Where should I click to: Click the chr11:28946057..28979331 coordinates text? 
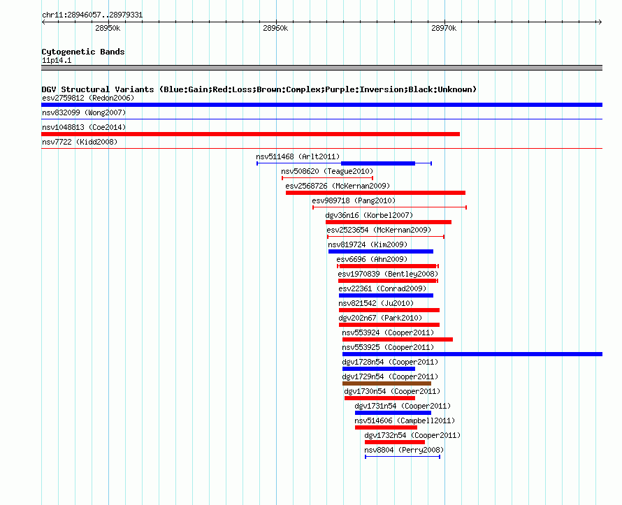[x=92, y=15]
